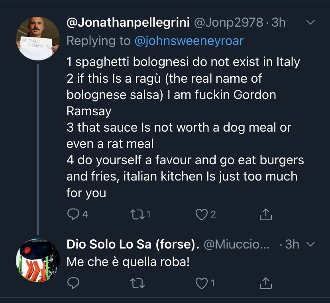Image resolution: width=330 pixels, height=303 pixels.
Task: View Dio Solo Lo Sa's avatar
Action: pos(37,260)
